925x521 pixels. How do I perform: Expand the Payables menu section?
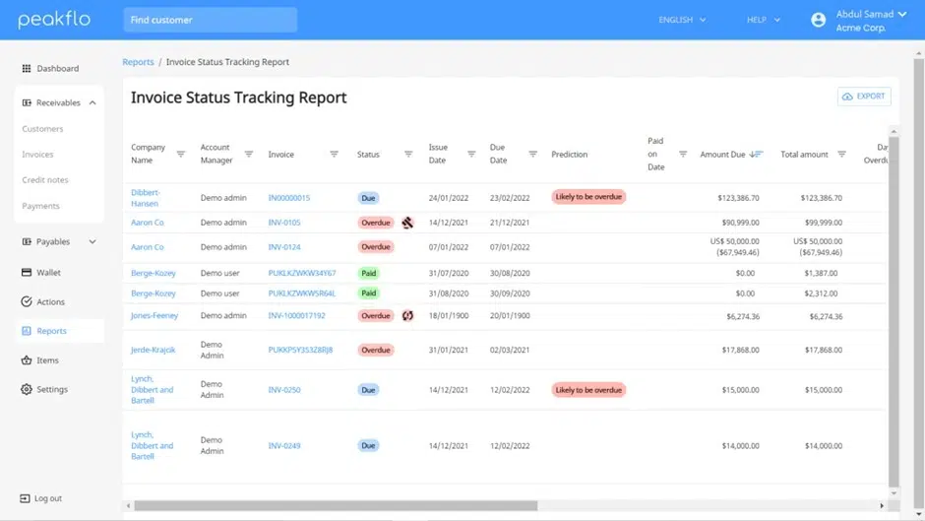[92, 241]
